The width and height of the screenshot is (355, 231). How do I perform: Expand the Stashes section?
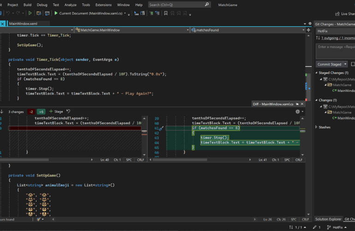[x=317, y=127]
